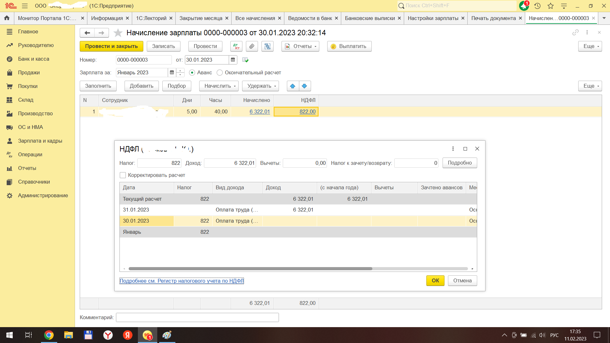Viewport: 610px width, 343px height.
Task: Click the Дт/Кт postings icon in toolbar
Action: [236, 46]
